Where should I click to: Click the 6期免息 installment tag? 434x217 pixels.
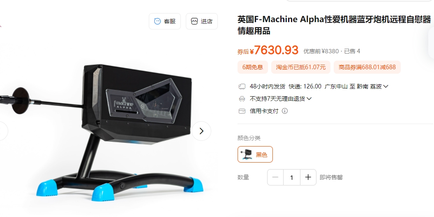(253, 67)
